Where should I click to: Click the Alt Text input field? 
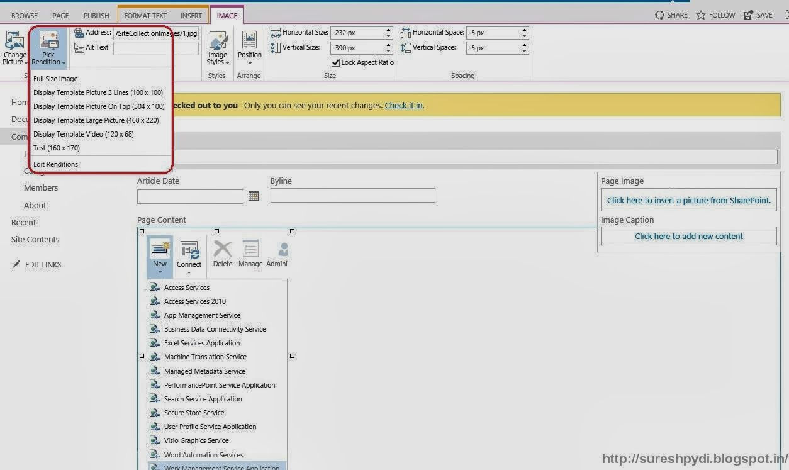(x=156, y=48)
